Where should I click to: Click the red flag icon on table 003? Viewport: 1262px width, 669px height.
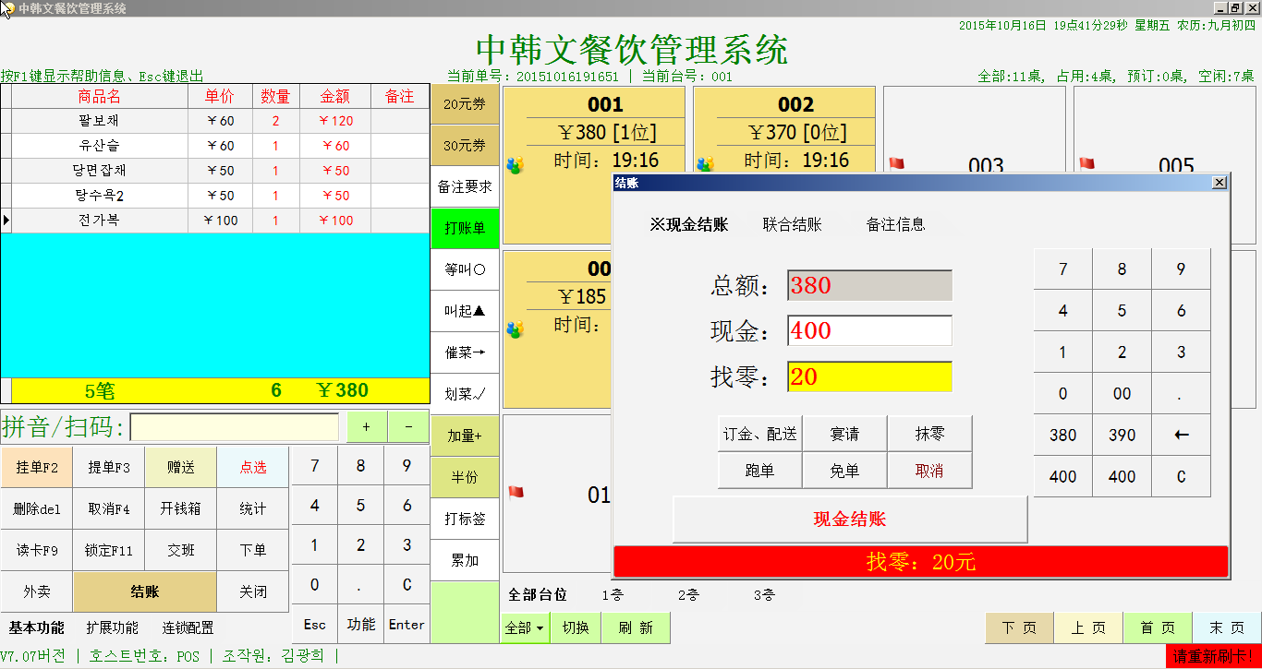(x=895, y=163)
